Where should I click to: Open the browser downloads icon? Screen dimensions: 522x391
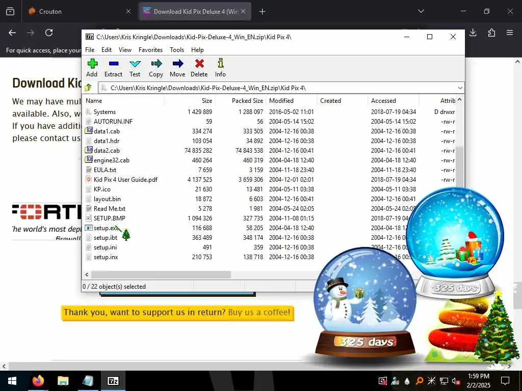coord(473,33)
